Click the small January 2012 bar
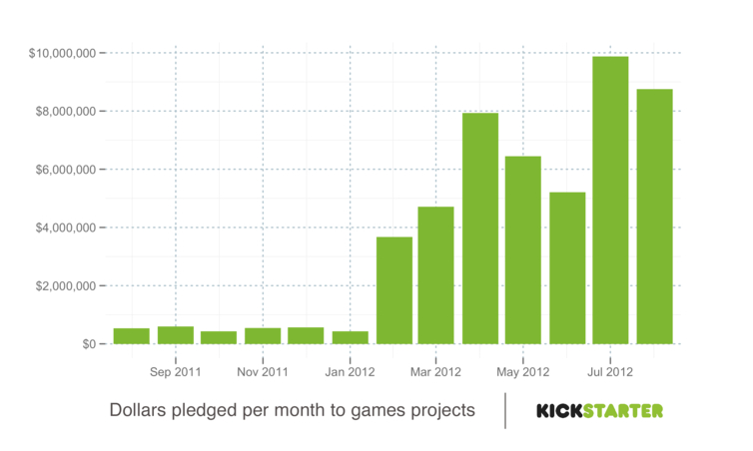 pyautogui.click(x=350, y=337)
